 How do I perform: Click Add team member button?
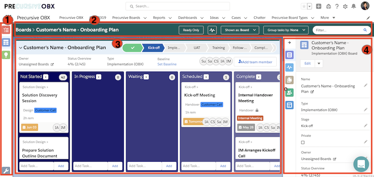tap(255, 62)
